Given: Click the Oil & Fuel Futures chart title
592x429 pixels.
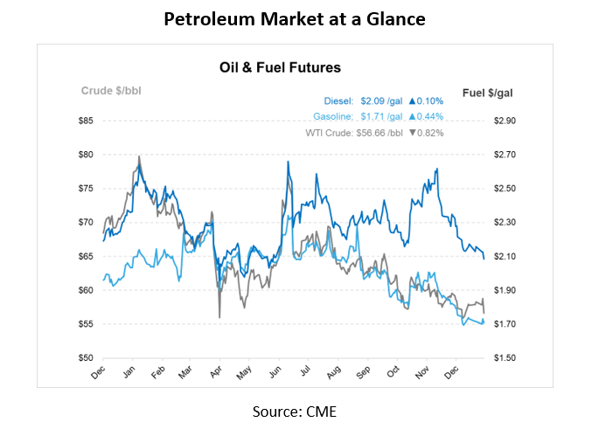Looking at the screenshot, I should (x=279, y=67).
